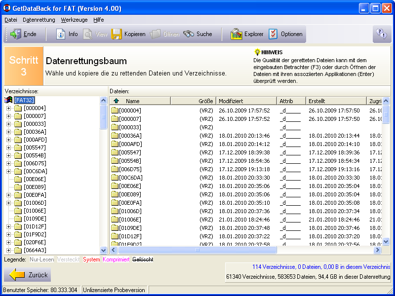
Task: Select [006D75] in the directory tree
Action: tap(35, 163)
